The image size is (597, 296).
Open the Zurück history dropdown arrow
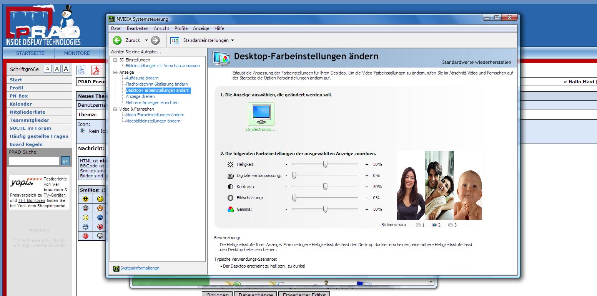(146, 40)
